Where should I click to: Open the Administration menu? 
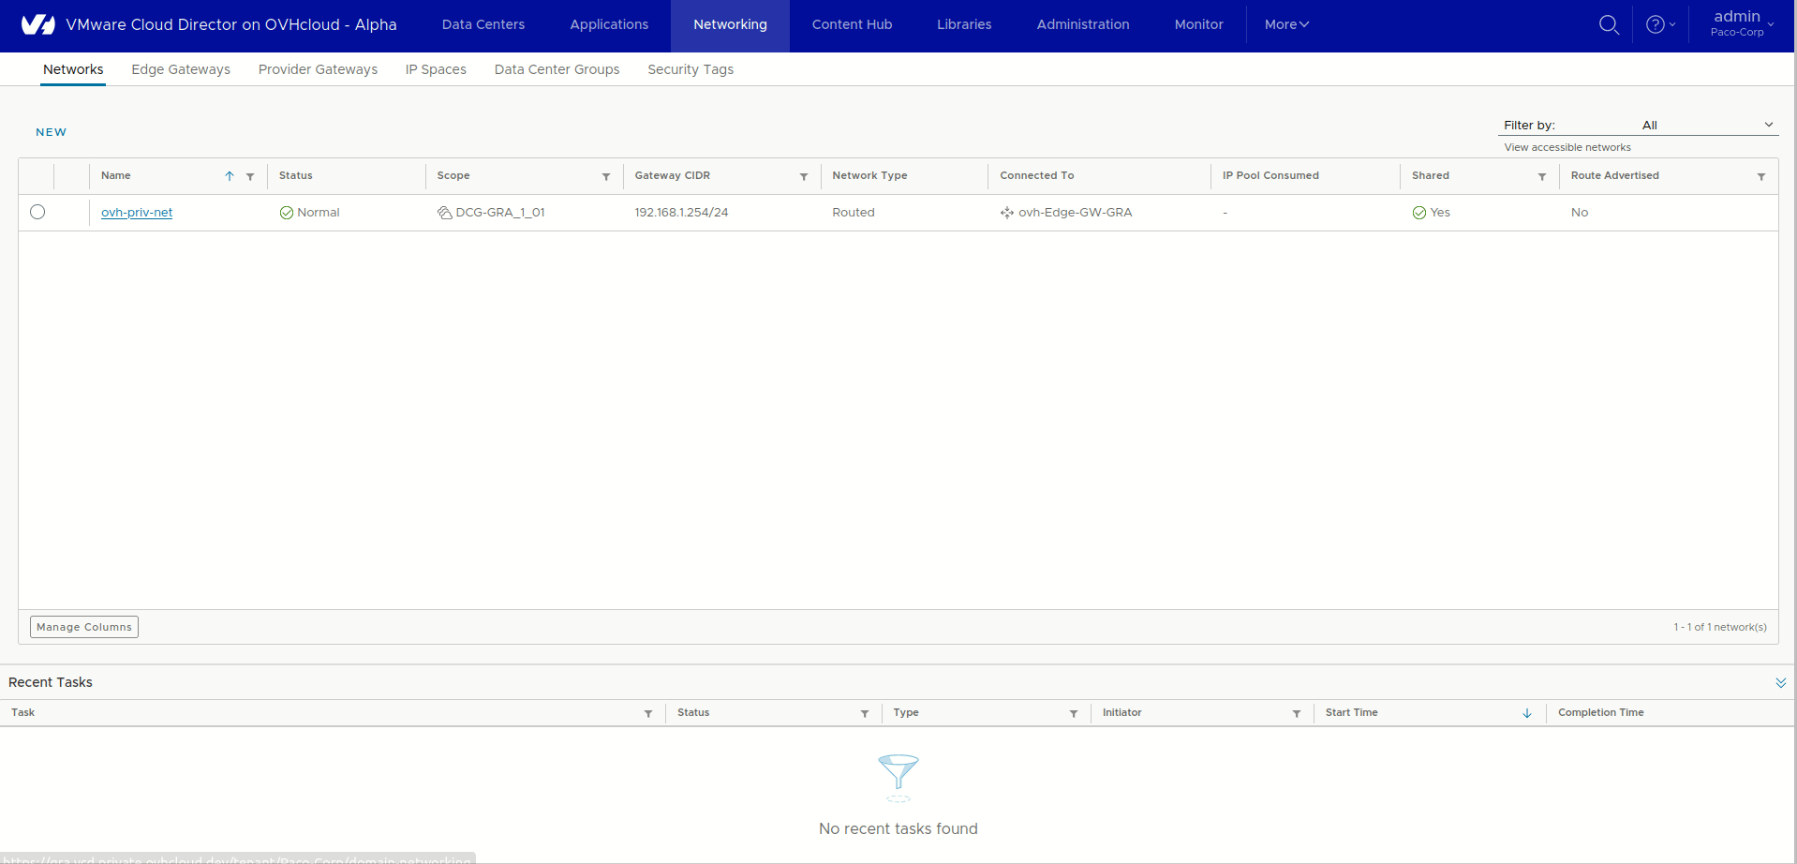click(1082, 24)
